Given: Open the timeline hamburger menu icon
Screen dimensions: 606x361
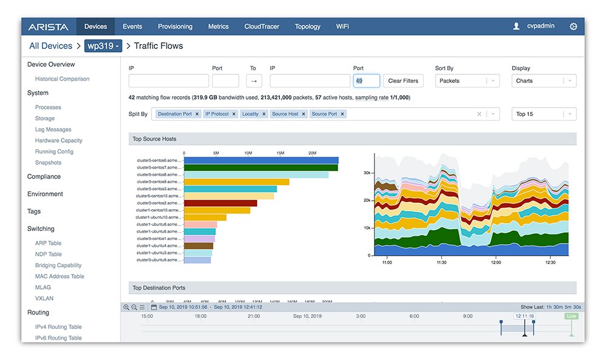Looking at the screenshot, I should 142,307.
